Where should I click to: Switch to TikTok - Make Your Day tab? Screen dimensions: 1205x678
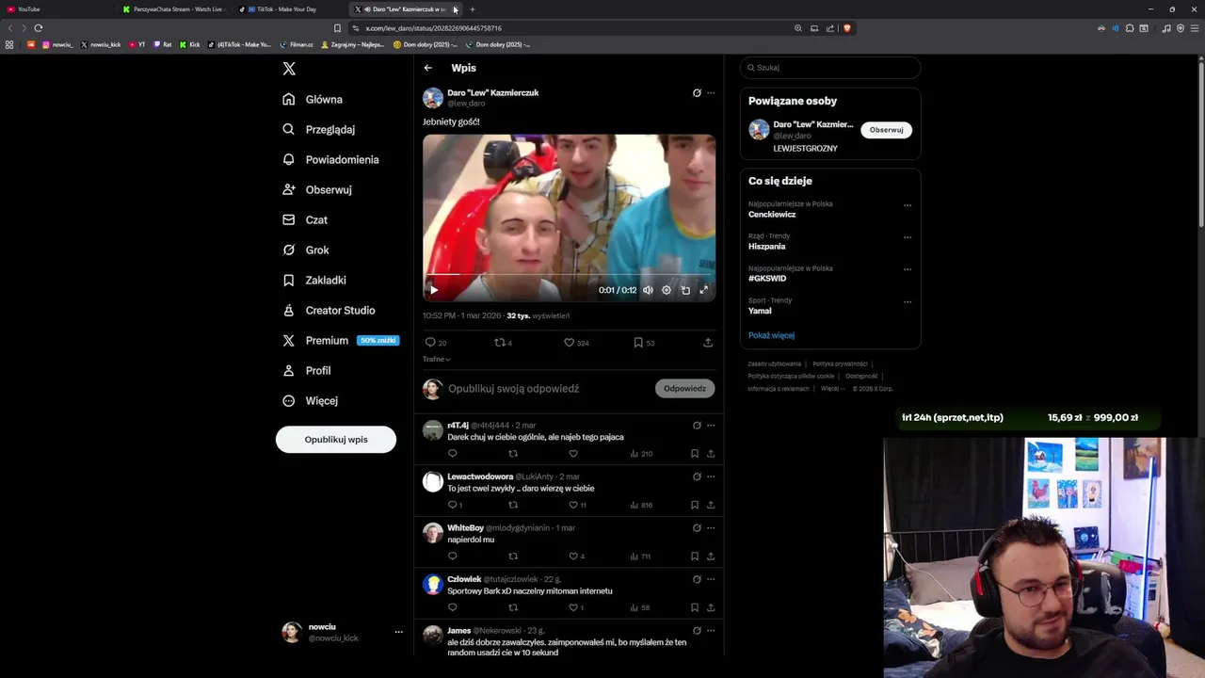(x=290, y=9)
